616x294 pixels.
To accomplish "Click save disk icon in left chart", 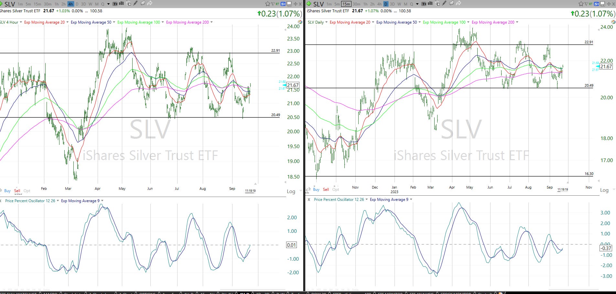I will [x=289, y=4].
